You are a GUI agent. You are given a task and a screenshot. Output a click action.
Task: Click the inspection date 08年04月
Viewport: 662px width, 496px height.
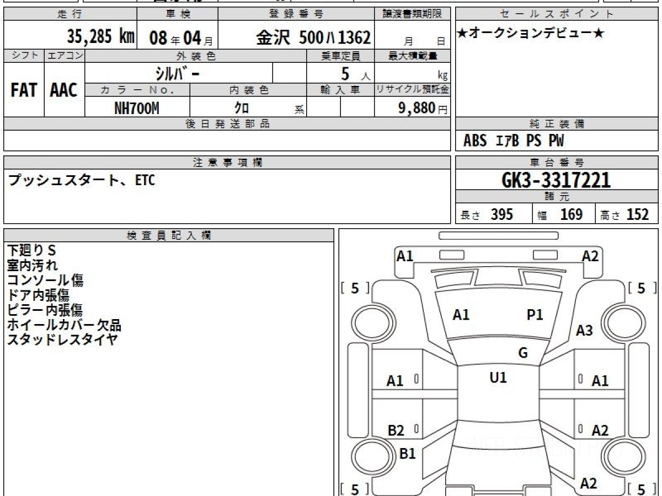coord(180,38)
